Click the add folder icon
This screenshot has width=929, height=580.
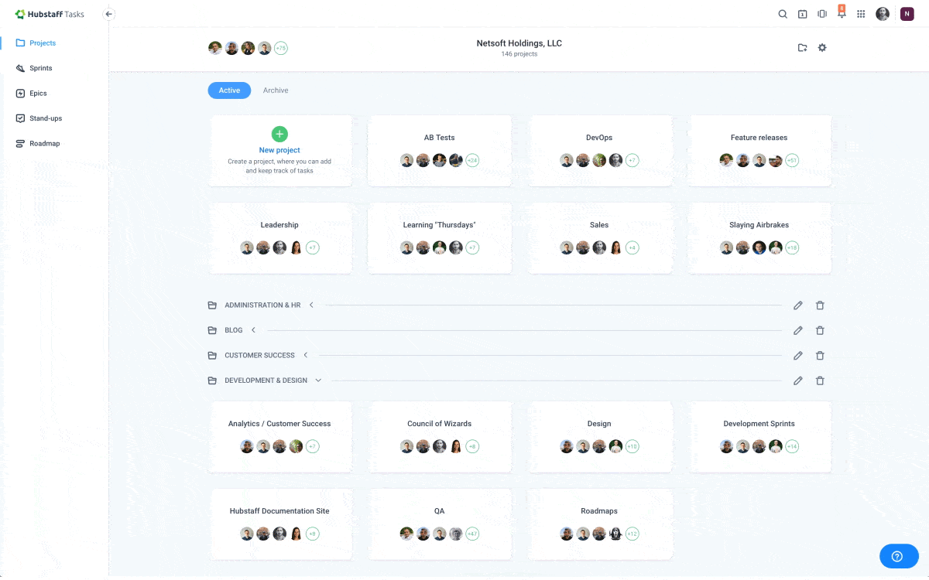pos(803,48)
